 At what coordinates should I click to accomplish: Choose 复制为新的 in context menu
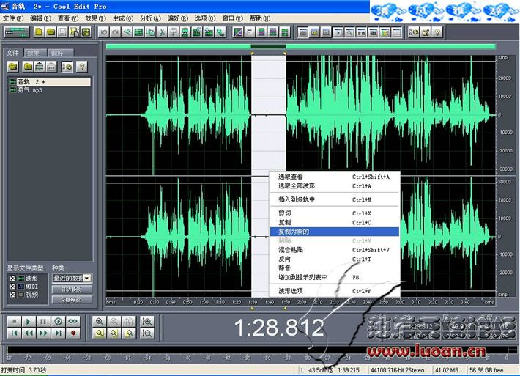335,232
